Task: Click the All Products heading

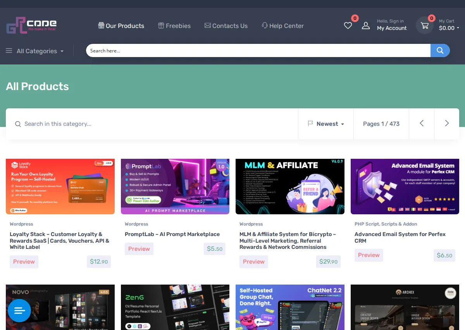Action: 37,86
